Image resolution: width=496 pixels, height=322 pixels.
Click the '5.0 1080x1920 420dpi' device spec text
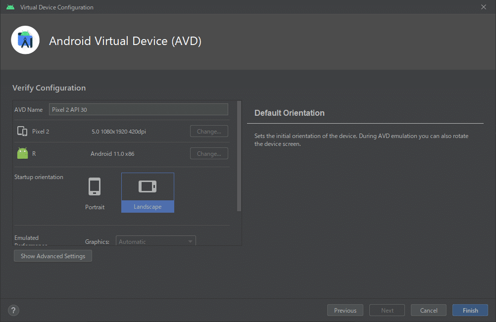click(119, 132)
